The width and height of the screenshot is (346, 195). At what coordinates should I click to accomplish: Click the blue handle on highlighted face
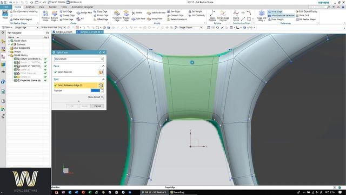click(192, 63)
